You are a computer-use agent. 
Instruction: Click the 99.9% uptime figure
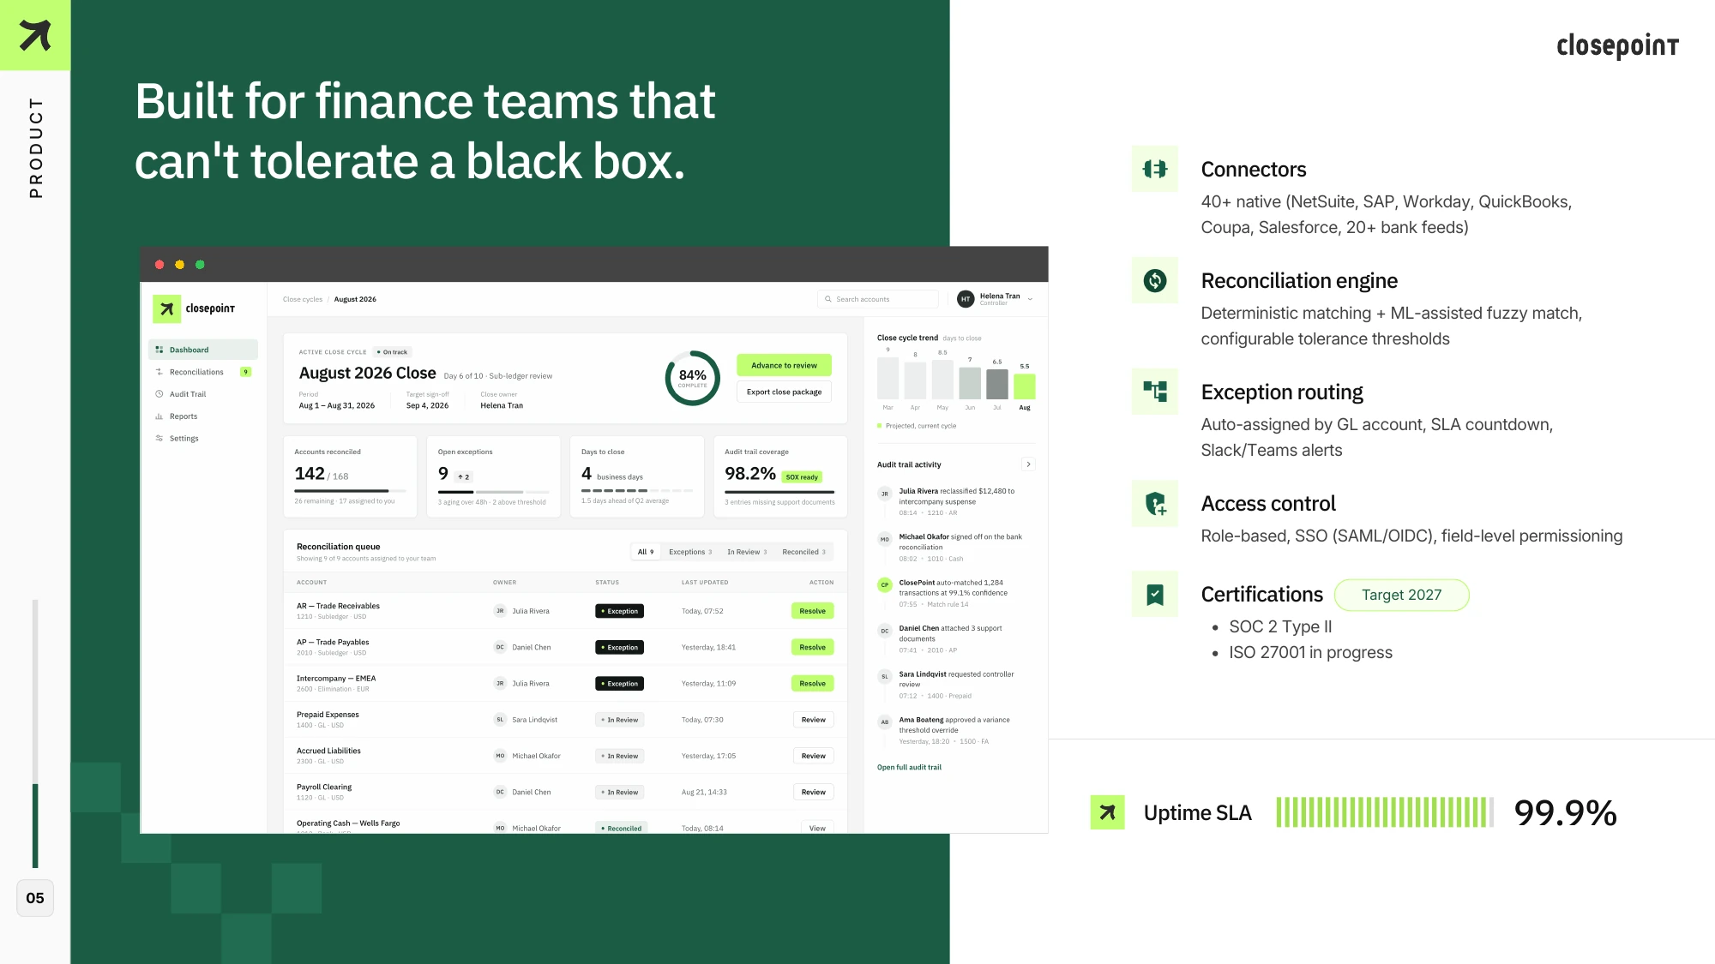(1565, 812)
